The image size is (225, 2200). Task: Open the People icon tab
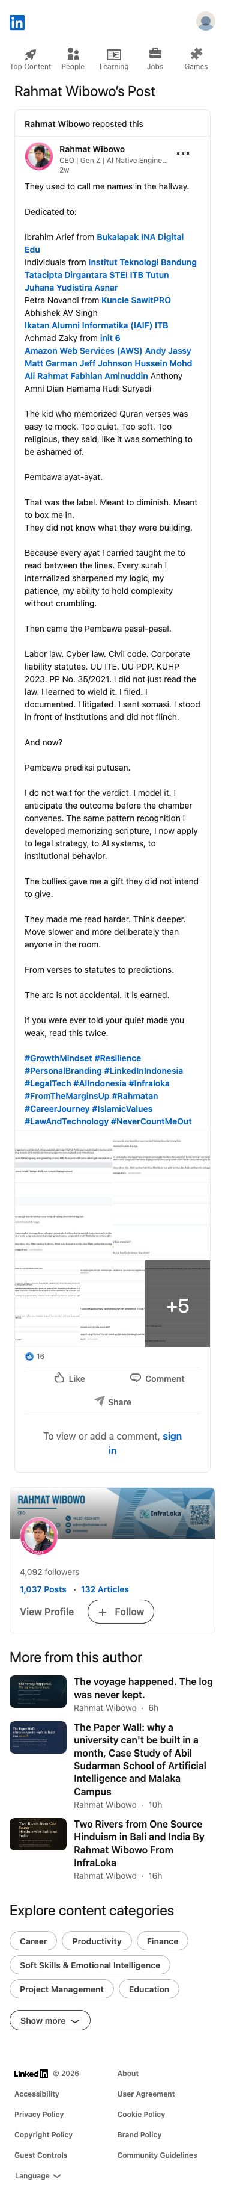(73, 54)
